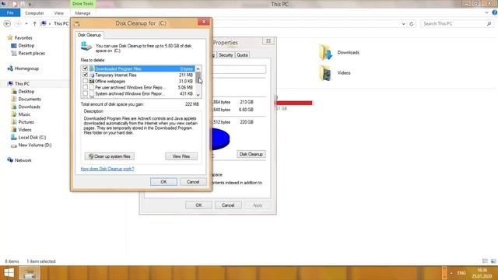Click OK in the Properties window
The image size is (498, 280).
(x=198, y=205)
